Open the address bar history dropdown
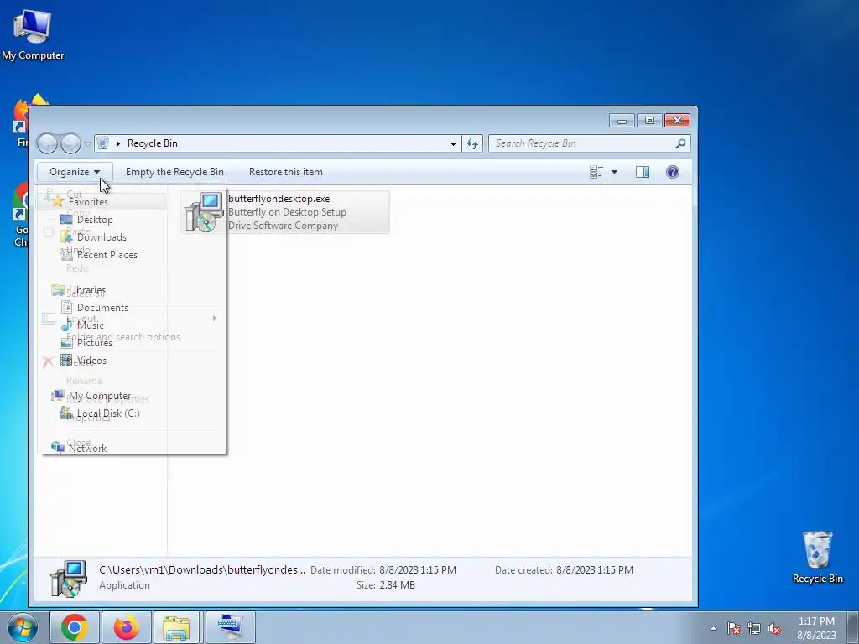Screen dimensions: 859x644 pyautogui.click(x=453, y=143)
